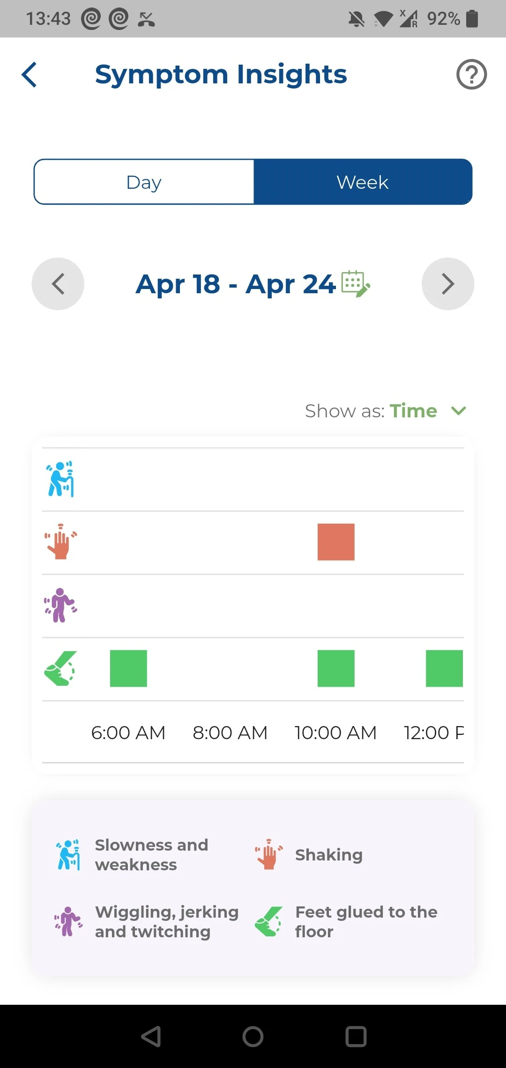This screenshot has width=506, height=1068.
Task: Tap the Shaking icon in legend
Action: (269, 855)
